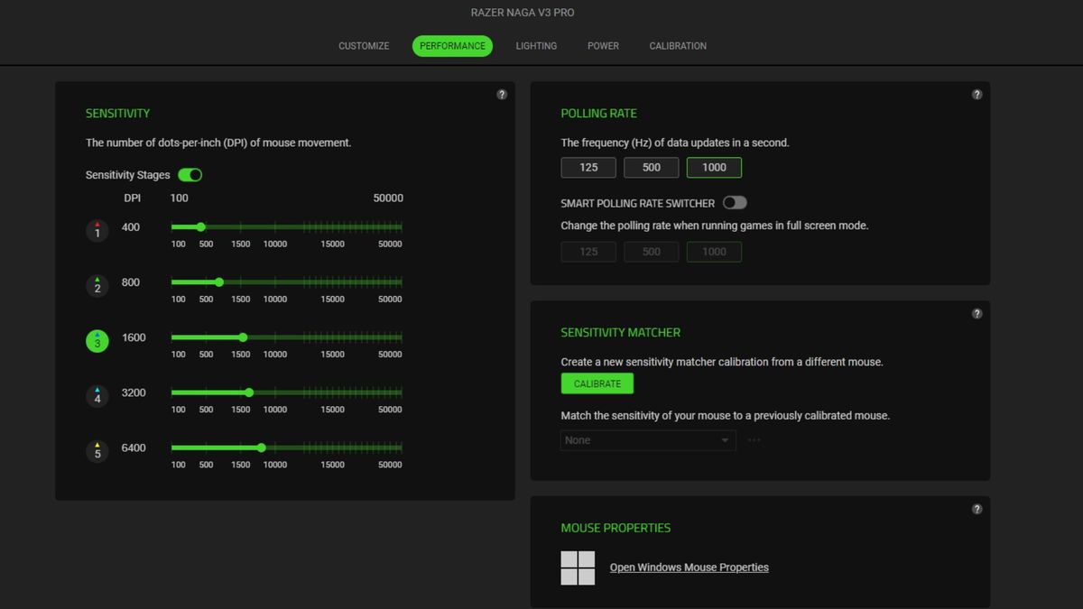The image size is (1083, 609).
Task: Open the three-dots options beside None dropdown
Action: pyautogui.click(x=754, y=440)
